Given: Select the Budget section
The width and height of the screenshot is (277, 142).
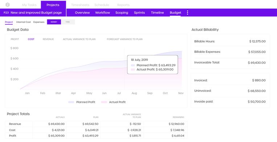Looking at the screenshot, I should (x=175, y=13).
